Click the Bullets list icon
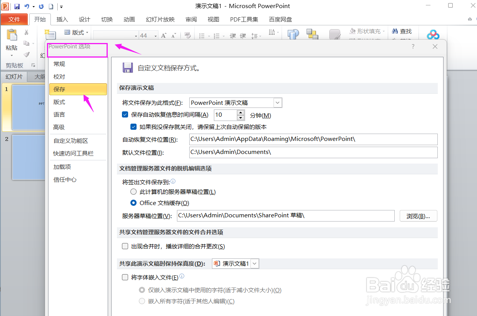 click(202, 36)
